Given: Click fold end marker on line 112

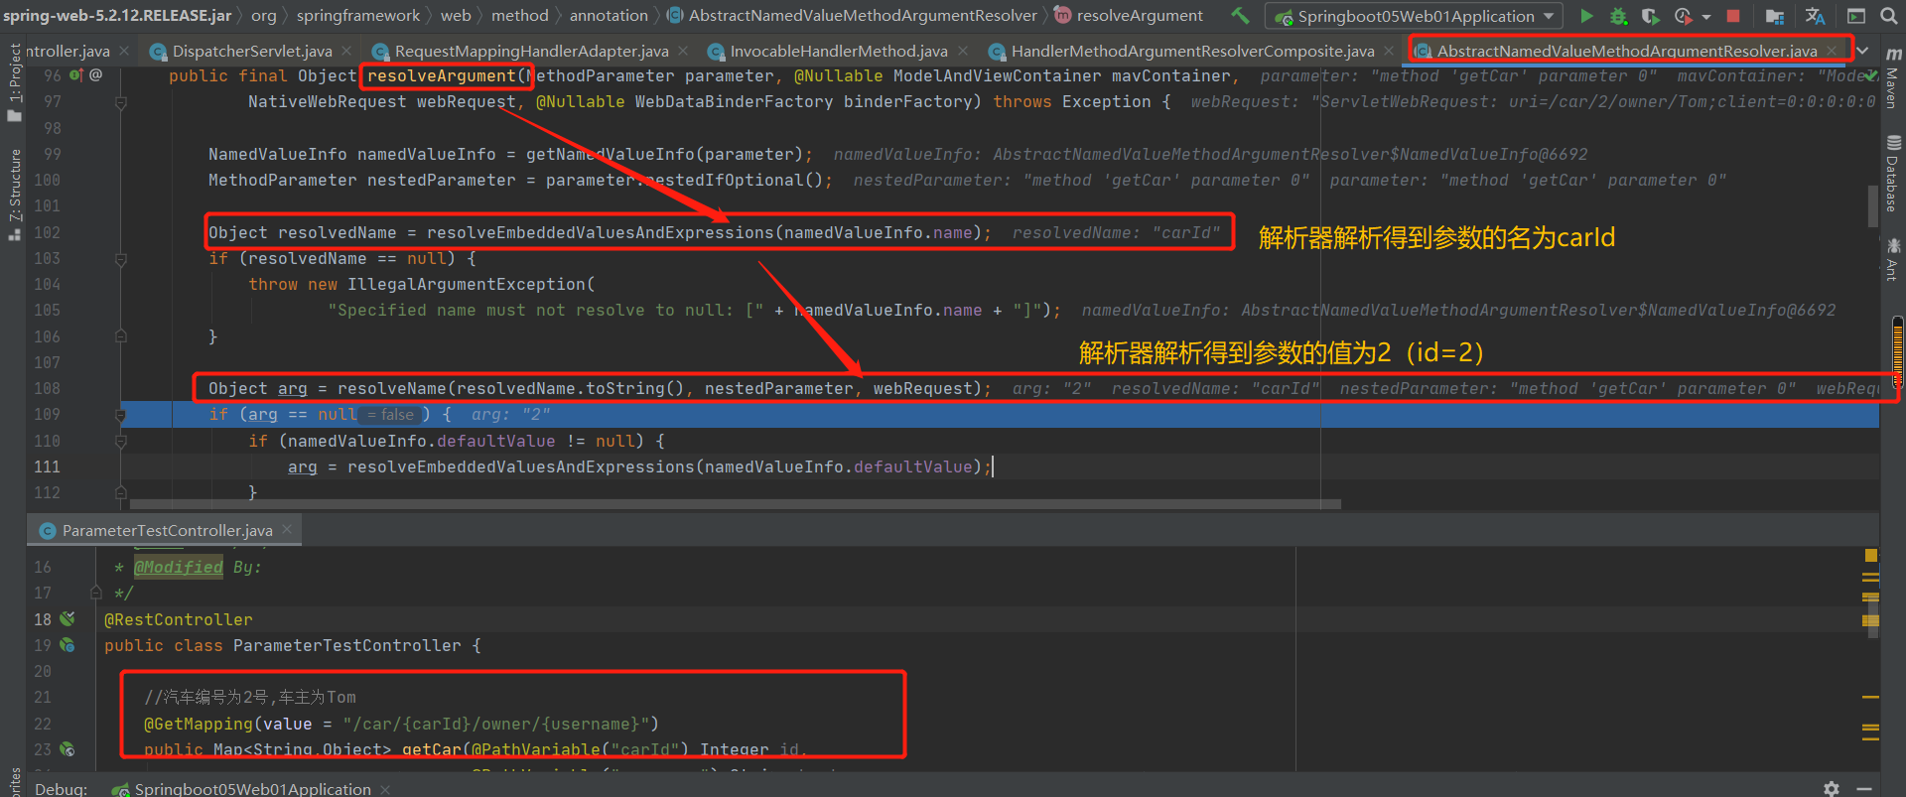Looking at the screenshot, I should coord(121,492).
